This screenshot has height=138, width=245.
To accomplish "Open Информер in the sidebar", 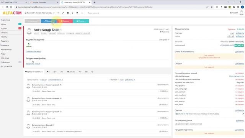I will pos(5,62).
